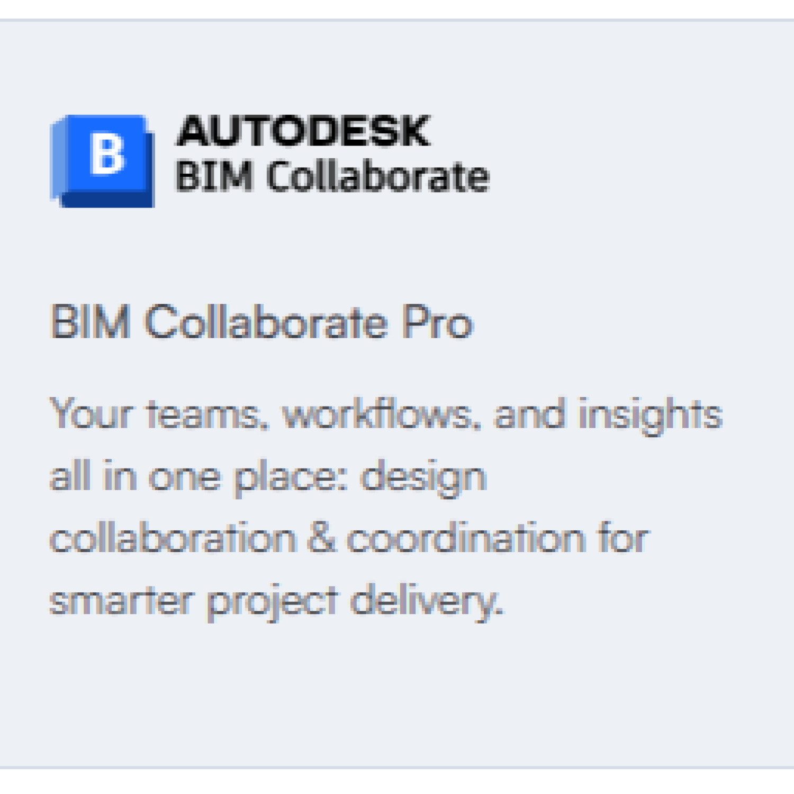Click the word collaboration in the description

(173, 539)
